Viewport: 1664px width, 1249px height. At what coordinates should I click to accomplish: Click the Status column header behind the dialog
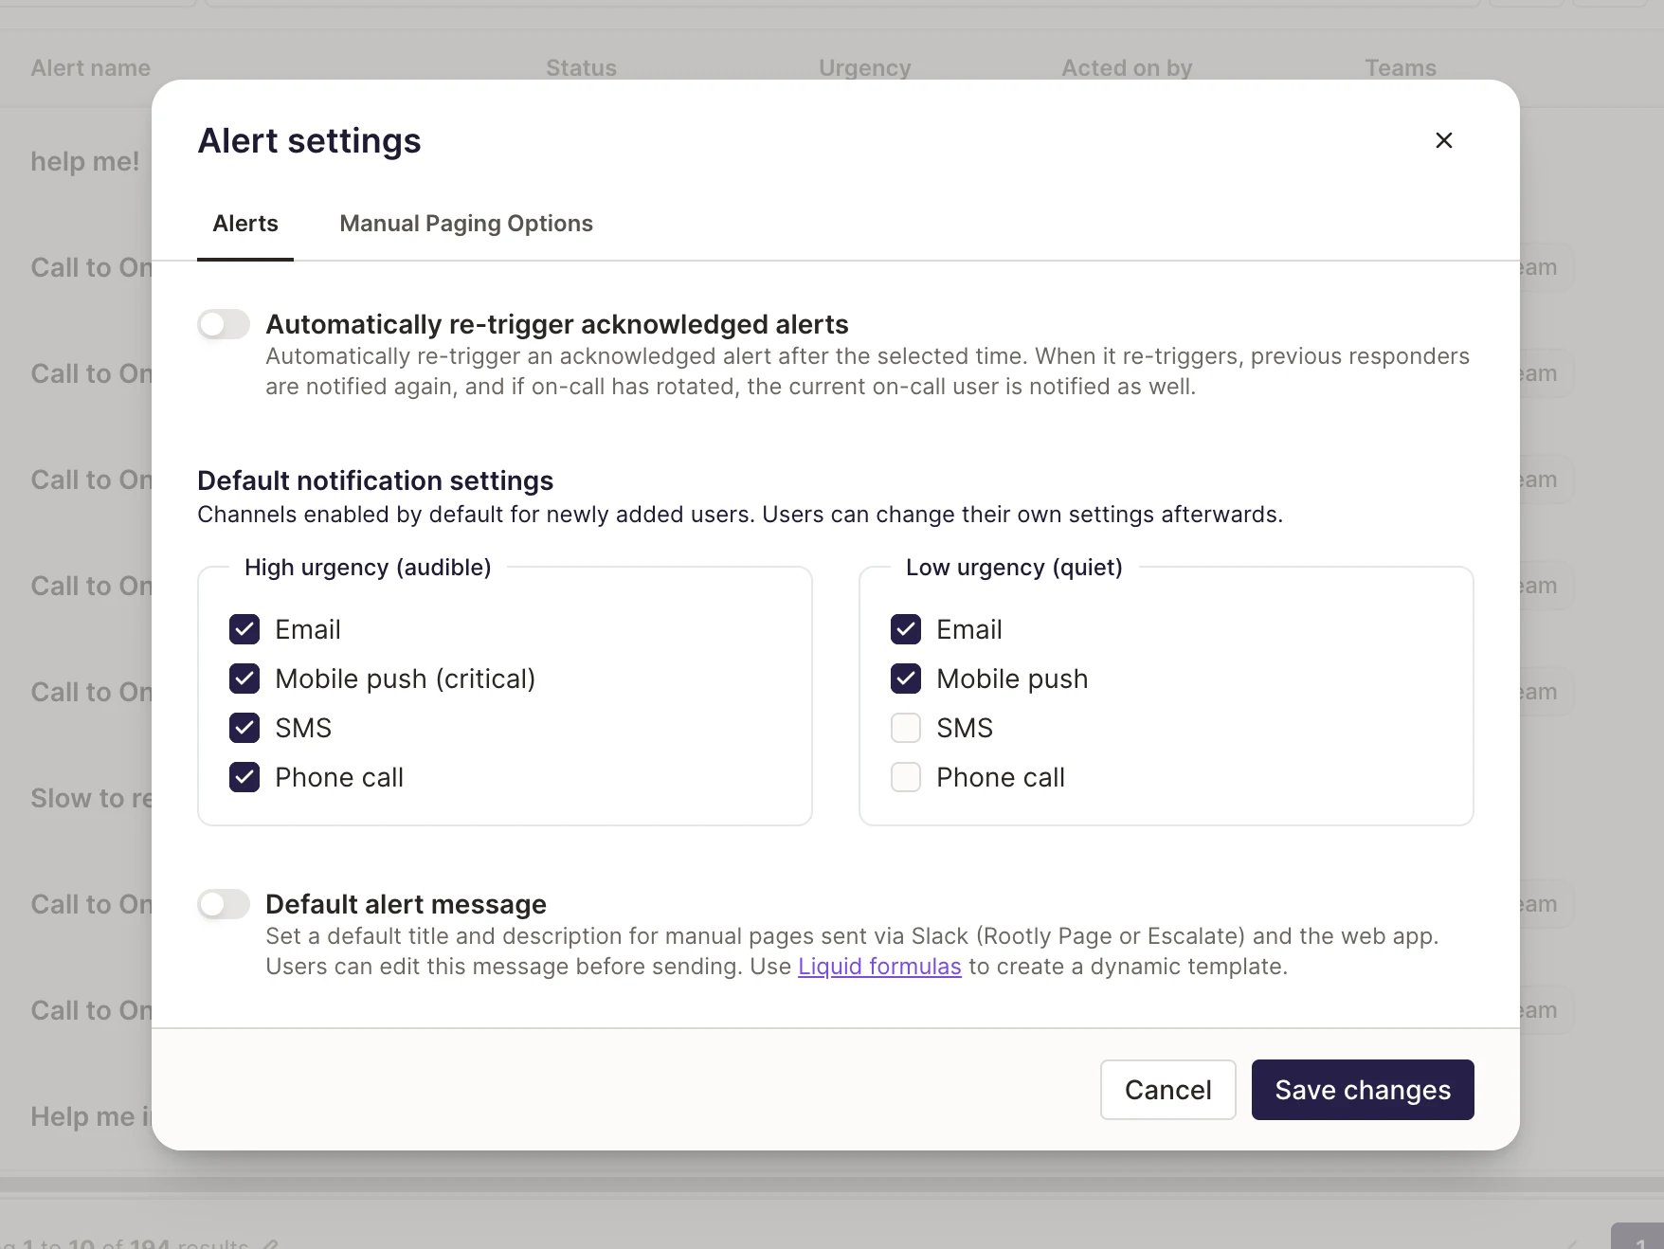tap(581, 68)
